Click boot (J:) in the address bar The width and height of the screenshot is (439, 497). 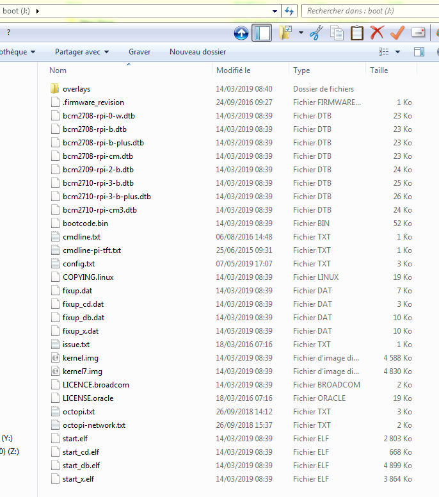[16, 11]
